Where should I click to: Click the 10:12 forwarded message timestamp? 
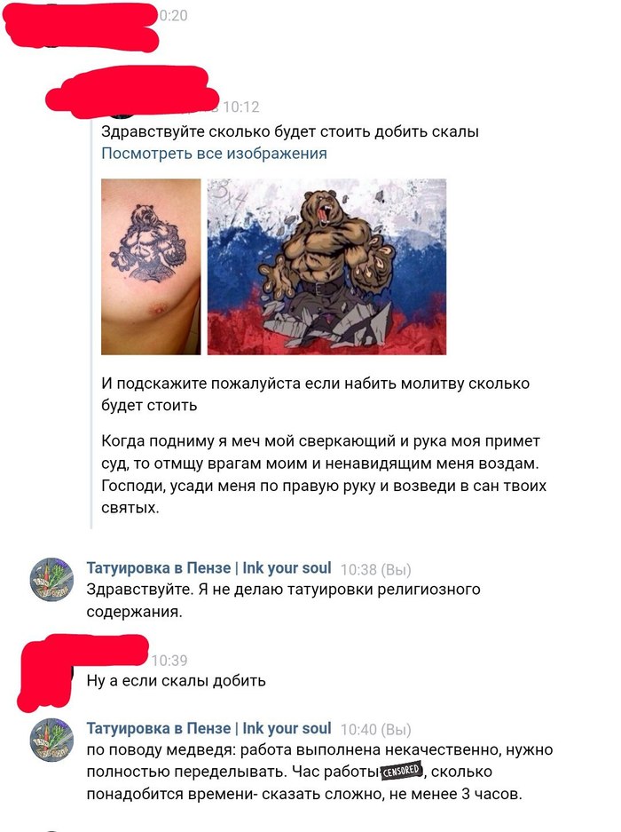240,107
